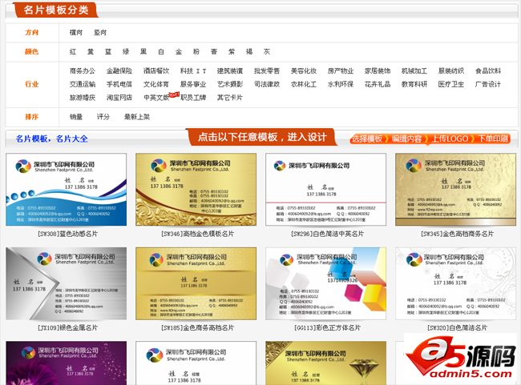Open the 花卉礼品 industry category
Viewport: 521px width, 385px height.
[378, 84]
